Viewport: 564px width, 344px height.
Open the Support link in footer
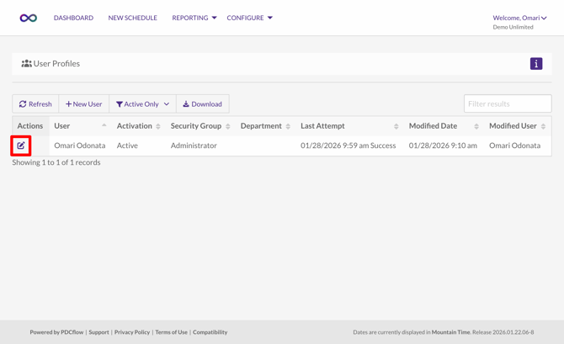coord(99,332)
